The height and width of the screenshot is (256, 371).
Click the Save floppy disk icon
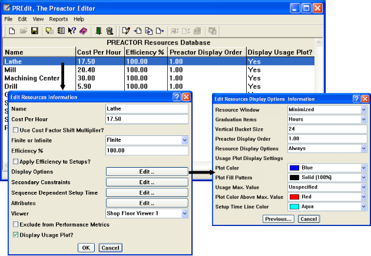35,31
